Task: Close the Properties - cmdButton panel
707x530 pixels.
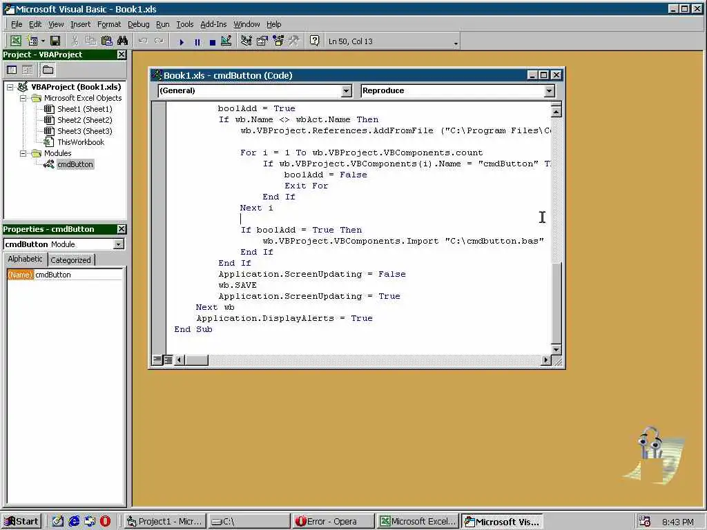Action: pyautogui.click(x=122, y=229)
